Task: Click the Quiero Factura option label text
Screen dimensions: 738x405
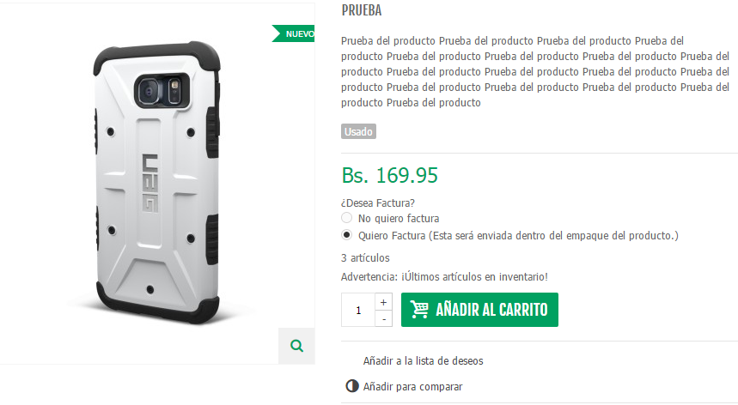Action: point(518,235)
